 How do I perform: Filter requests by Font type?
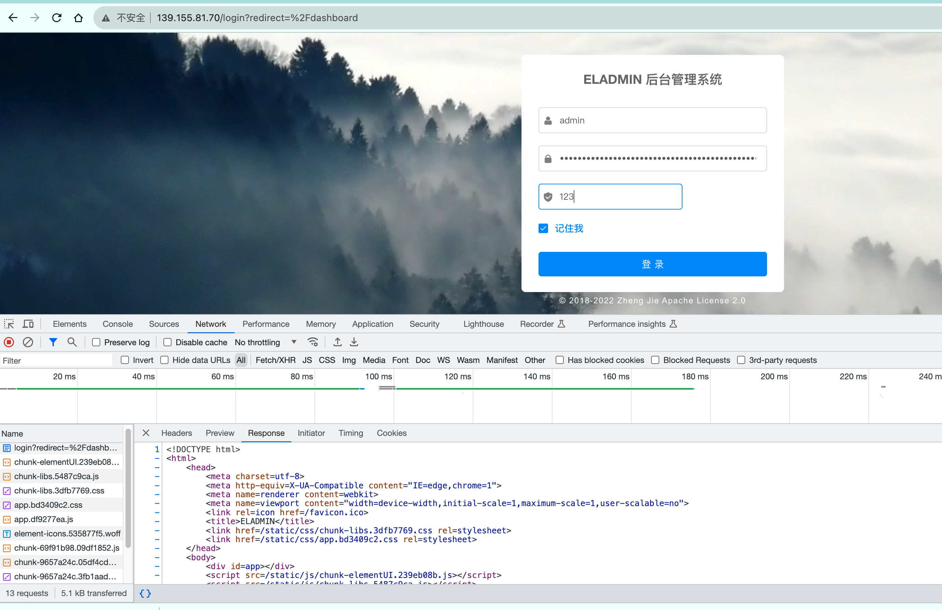400,360
